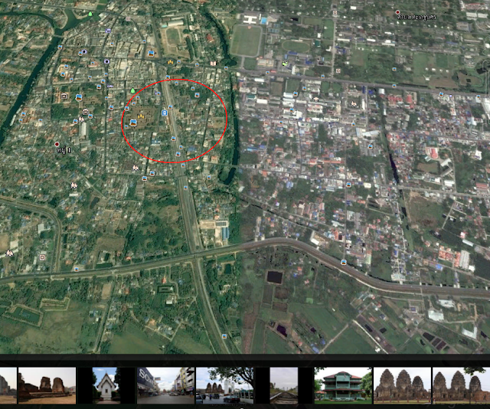
Task: Click the pink dining icon below the red circle
Action: (x=135, y=168)
